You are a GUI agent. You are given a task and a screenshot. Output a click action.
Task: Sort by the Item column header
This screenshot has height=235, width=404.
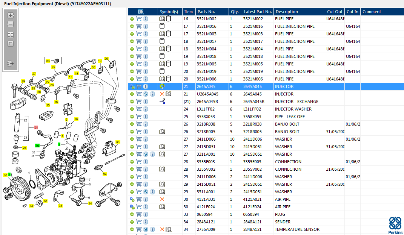189,12
